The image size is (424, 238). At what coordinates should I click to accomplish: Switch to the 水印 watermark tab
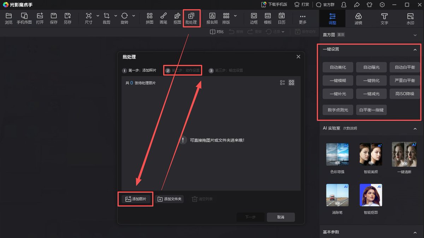[410, 18]
